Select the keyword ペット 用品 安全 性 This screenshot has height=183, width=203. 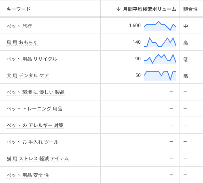click(x=27, y=175)
